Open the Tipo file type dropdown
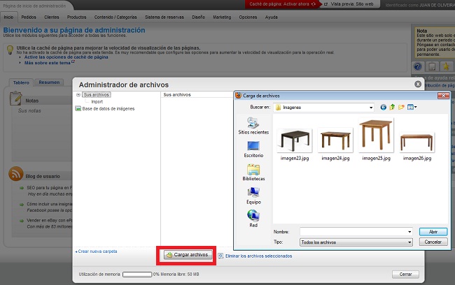The image size is (455, 285). (356, 242)
